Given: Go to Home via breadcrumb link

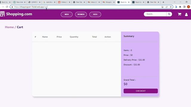Looking at the screenshot, I should (x=9, y=27).
